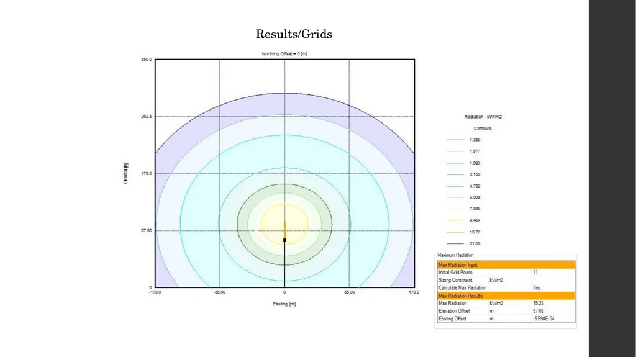Click the 'Sizing Constraint' row label
The image size is (636, 357).
pos(455,281)
